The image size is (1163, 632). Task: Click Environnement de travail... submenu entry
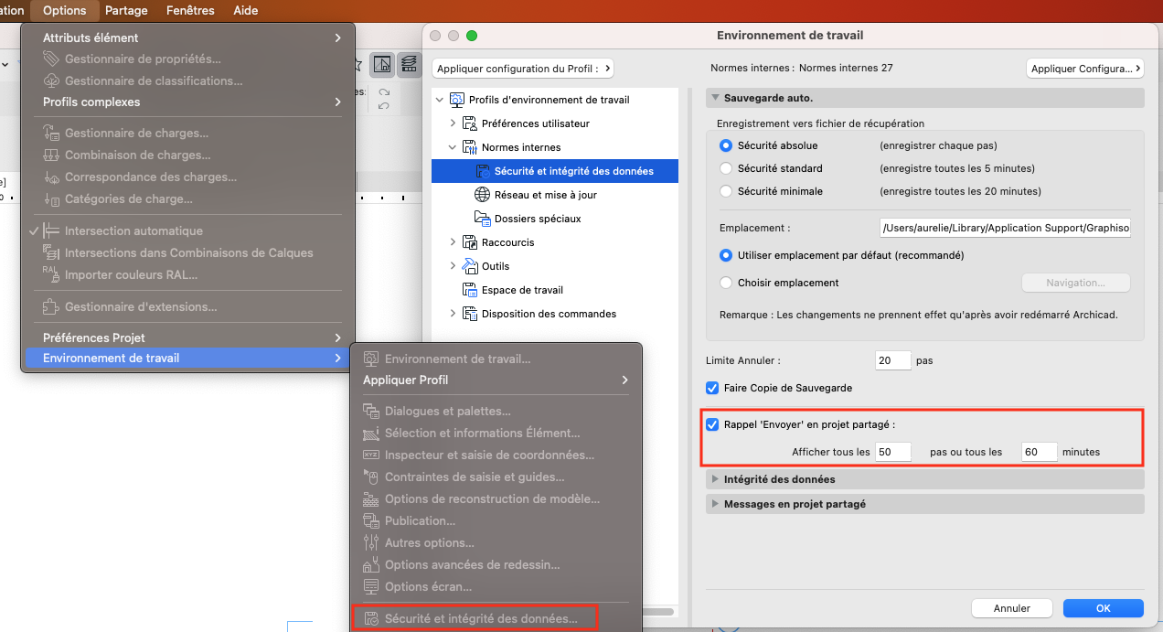coord(496,359)
